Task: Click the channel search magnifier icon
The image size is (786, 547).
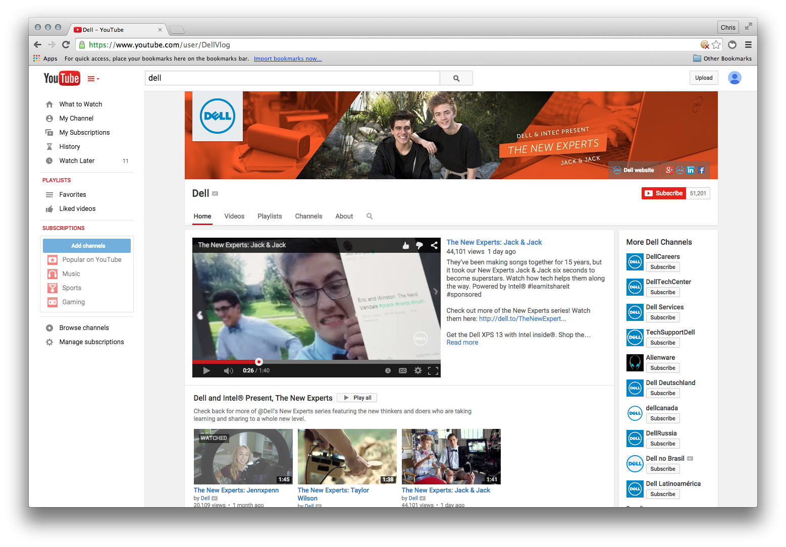Action: 370,216
